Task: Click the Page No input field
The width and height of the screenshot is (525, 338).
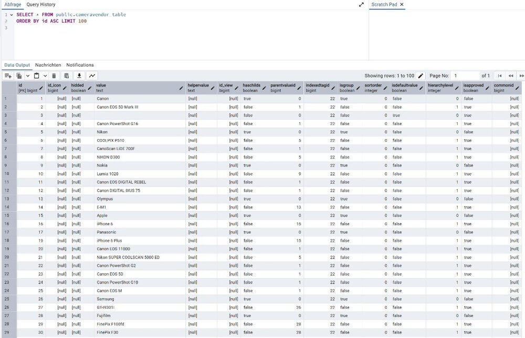Action: pyautogui.click(x=465, y=76)
